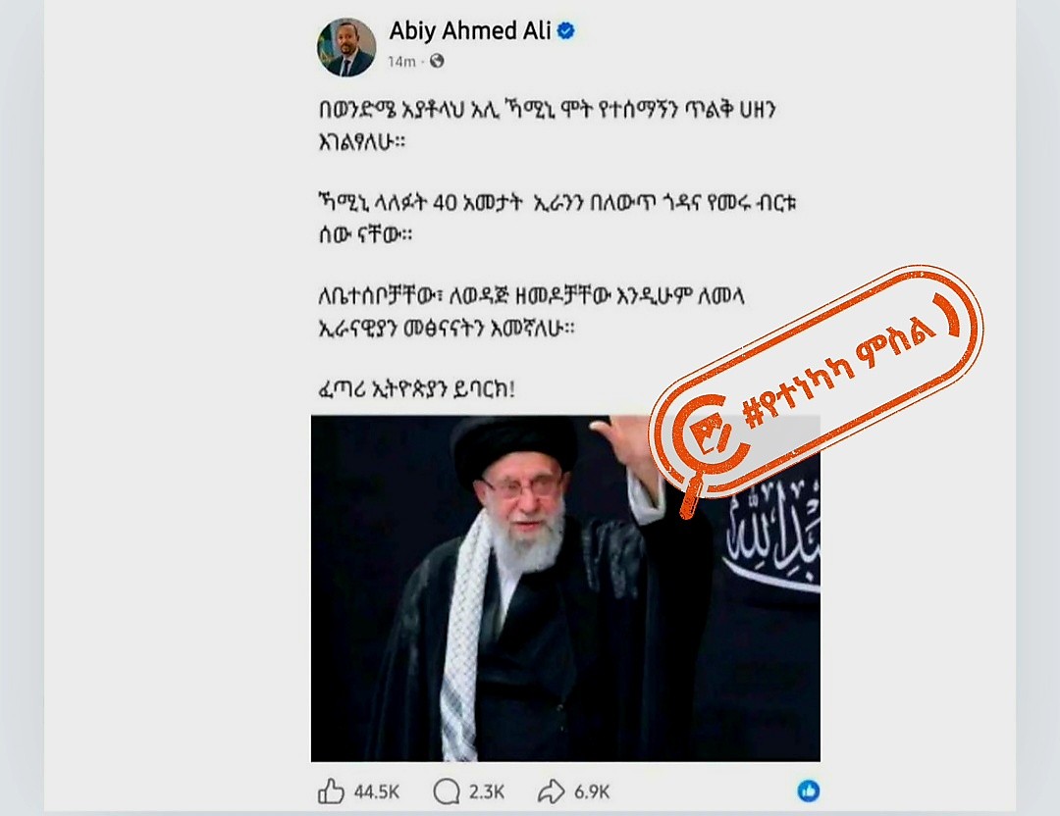View the 6.9K shares count
Screen dimensions: 1060x816
point(592,791)
